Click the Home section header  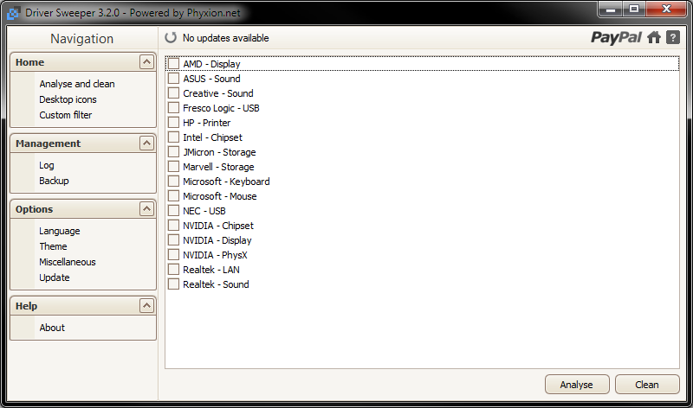83,61
